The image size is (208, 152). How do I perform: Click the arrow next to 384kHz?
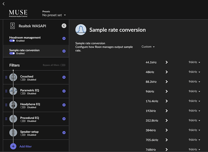tap(167, 130)
